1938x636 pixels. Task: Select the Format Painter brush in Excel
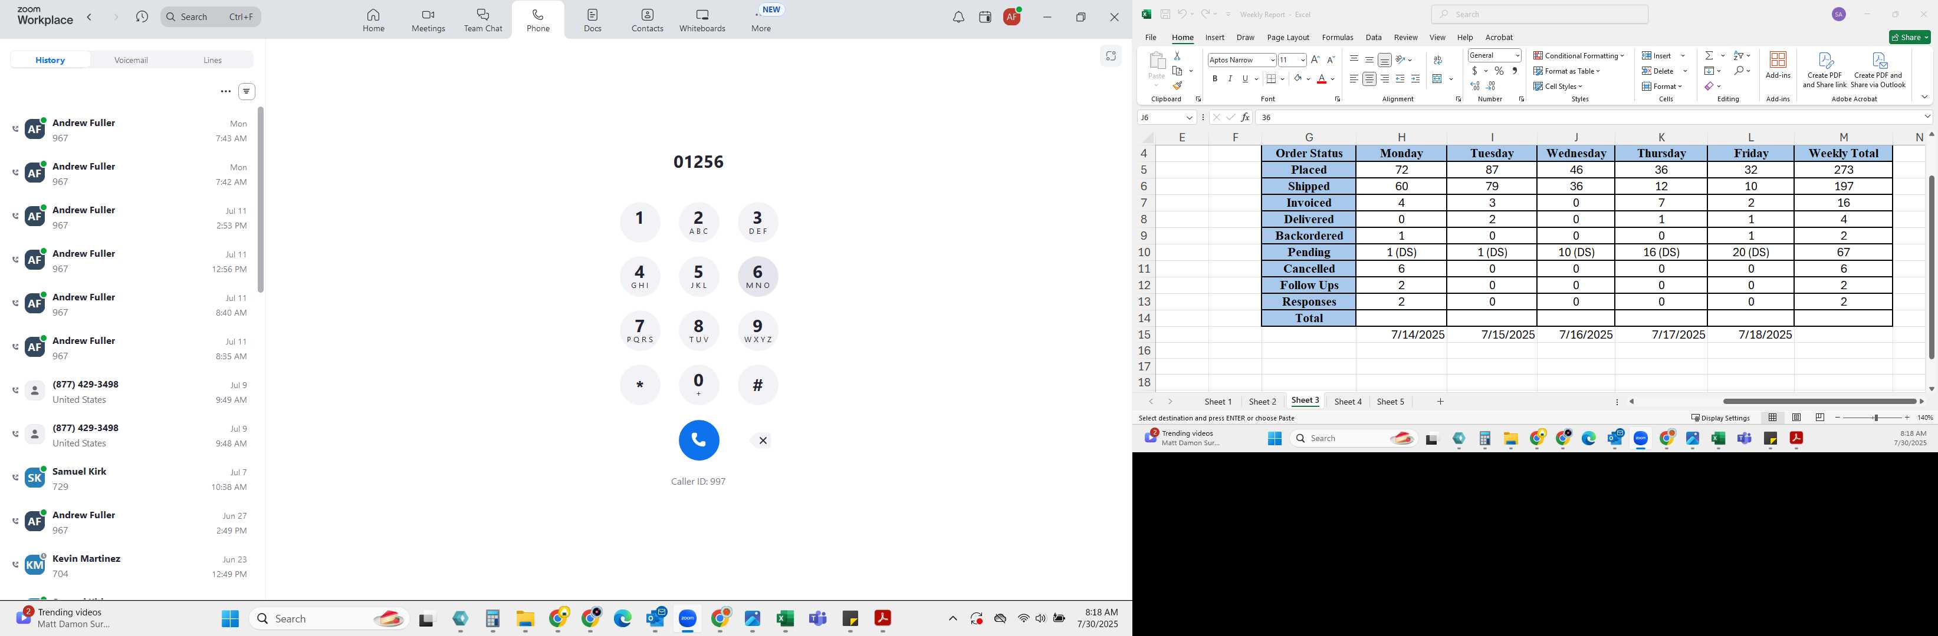[1177, 85]
